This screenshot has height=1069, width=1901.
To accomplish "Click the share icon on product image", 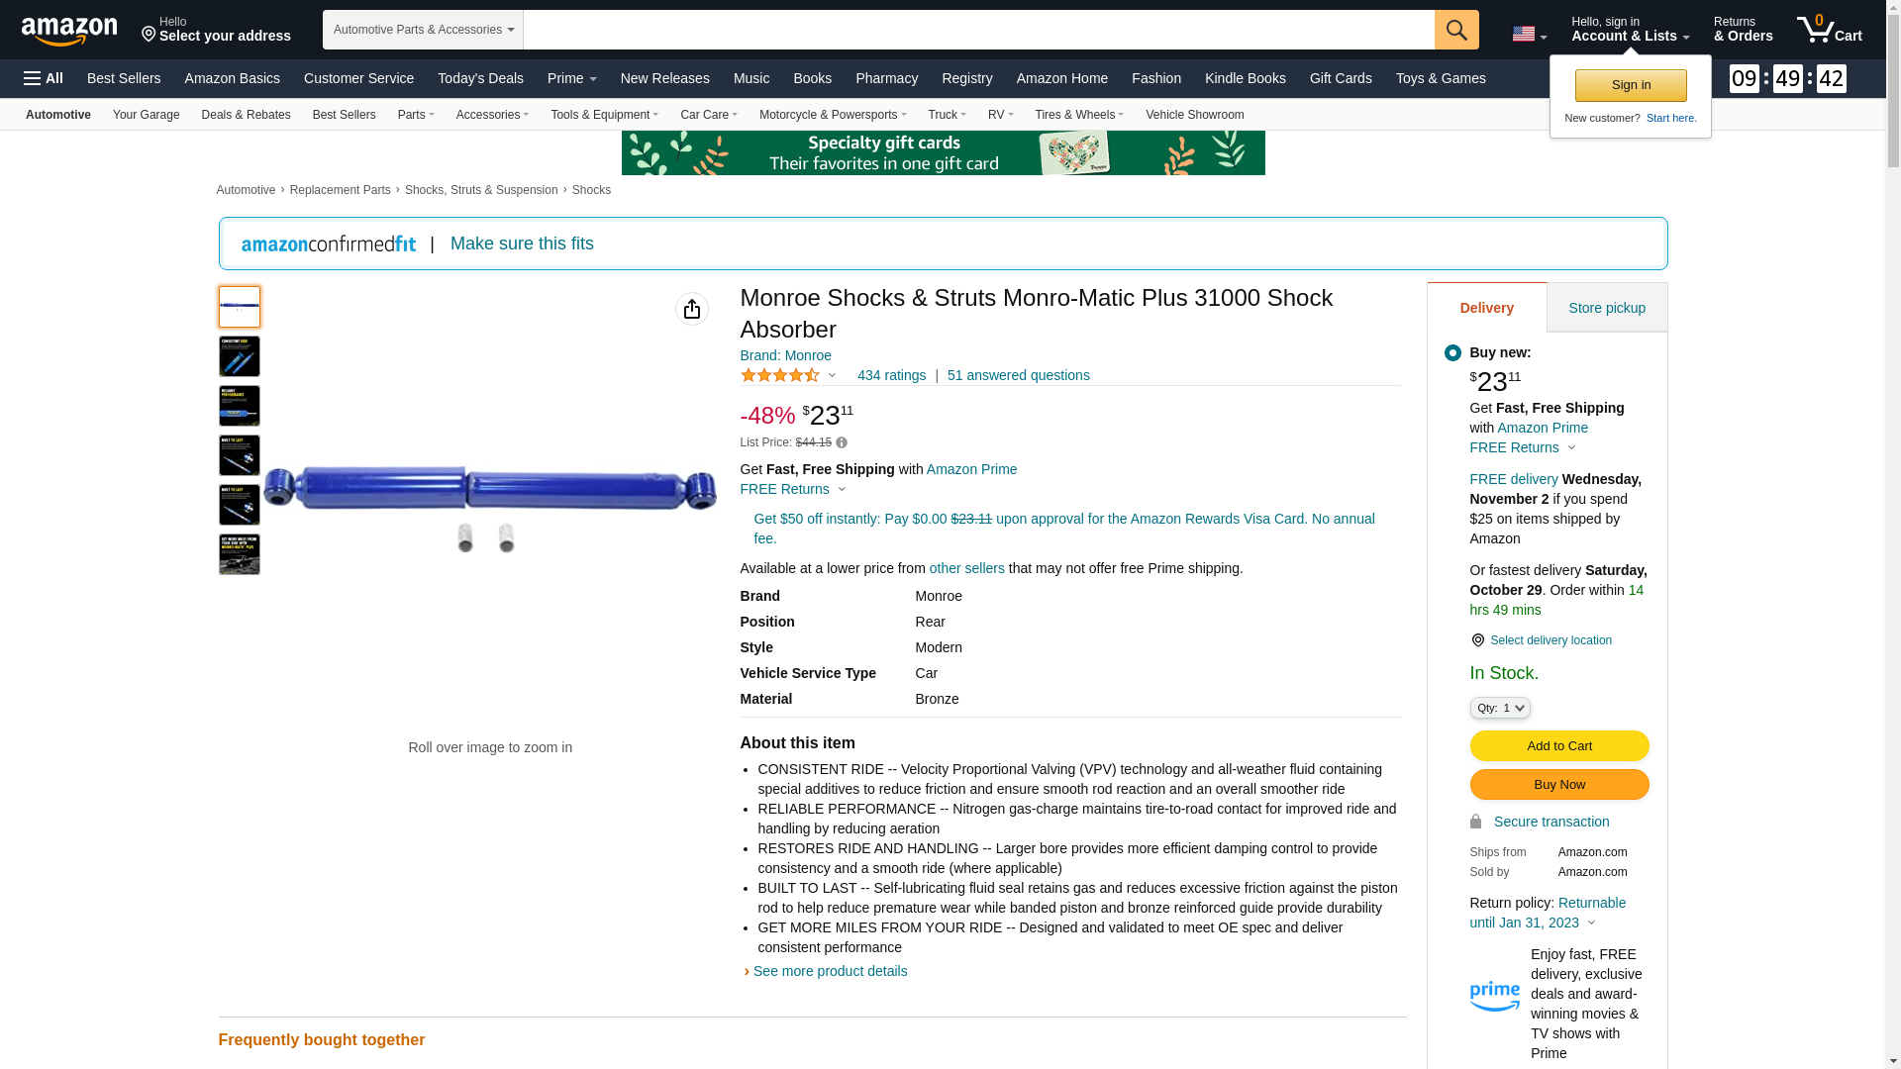I will [691, 309].
